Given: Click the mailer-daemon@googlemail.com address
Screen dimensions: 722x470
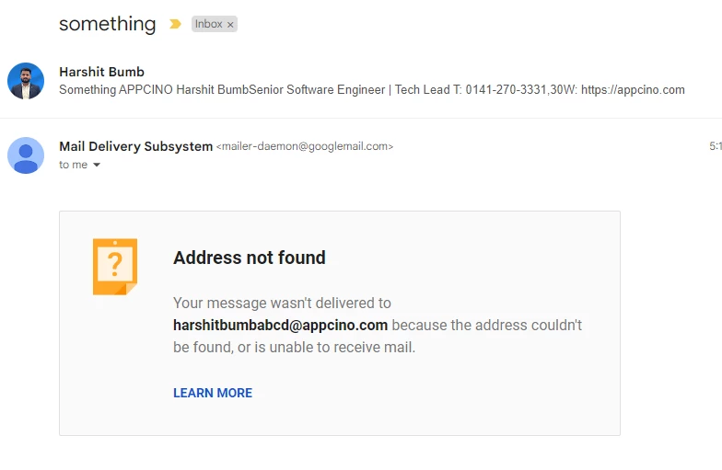Looking at the screenshot, I should (305, 146).
